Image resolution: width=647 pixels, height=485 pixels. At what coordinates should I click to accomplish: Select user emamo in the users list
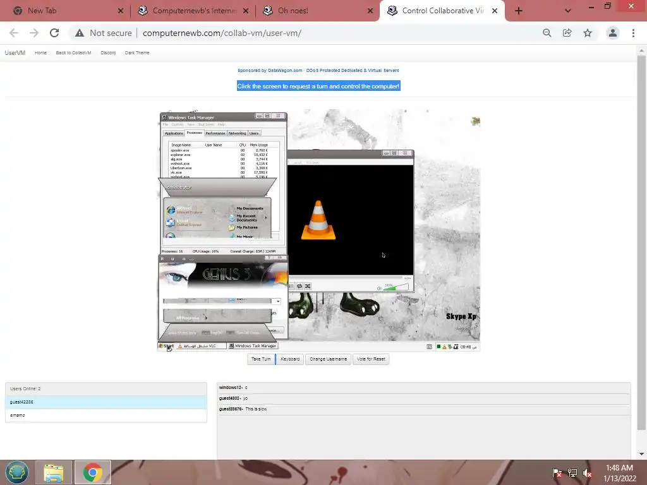[x=106, y=416]
